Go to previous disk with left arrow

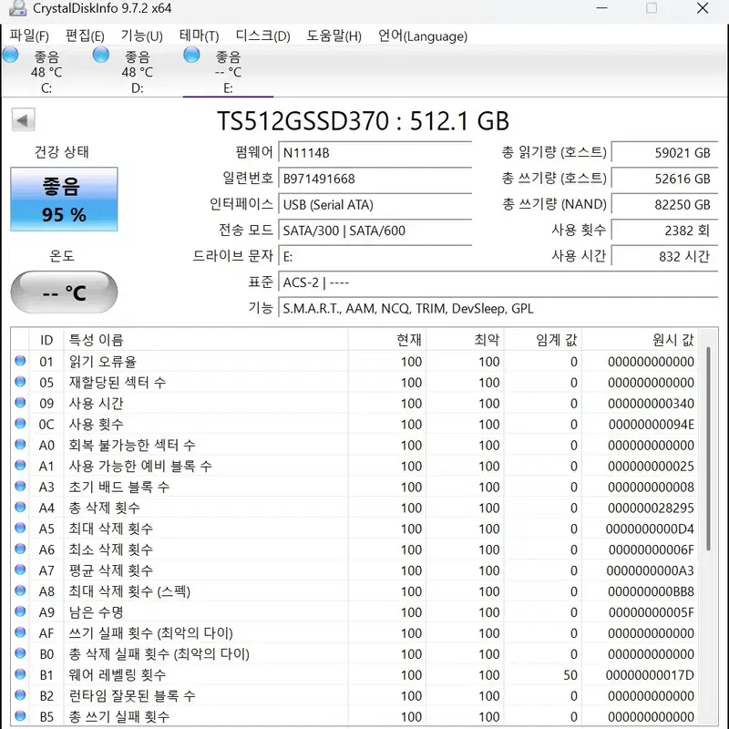23,120
